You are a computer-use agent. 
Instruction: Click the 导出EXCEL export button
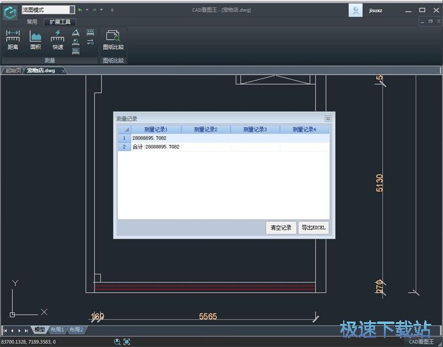pos(313,228)
